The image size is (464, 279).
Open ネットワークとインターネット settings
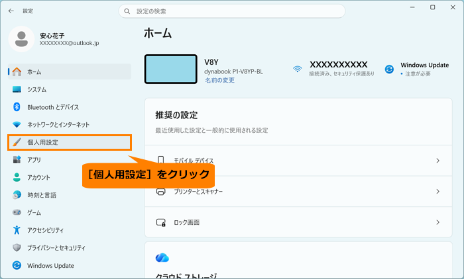point(69,124)
